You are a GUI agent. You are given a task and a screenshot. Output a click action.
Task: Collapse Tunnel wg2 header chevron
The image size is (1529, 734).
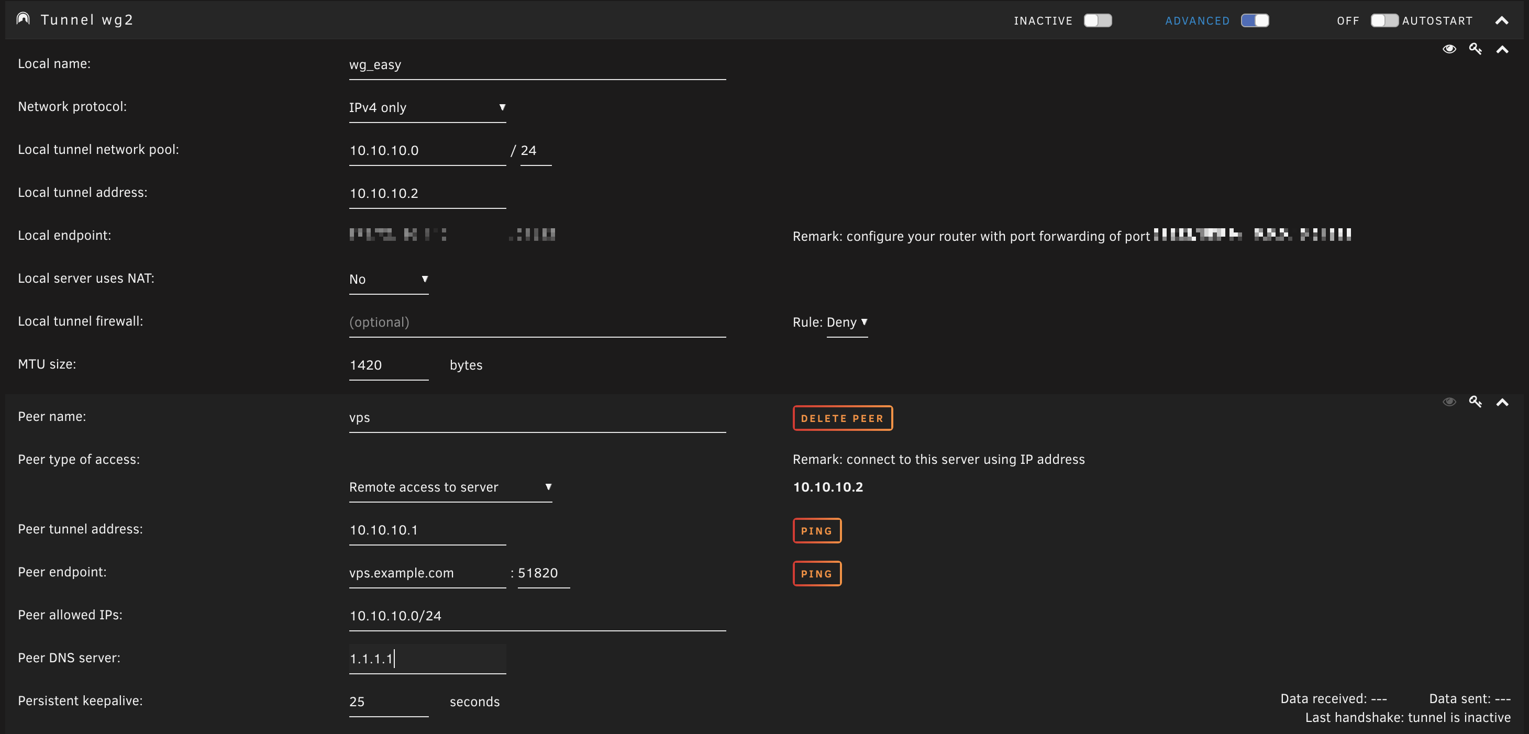[1502, 21]
